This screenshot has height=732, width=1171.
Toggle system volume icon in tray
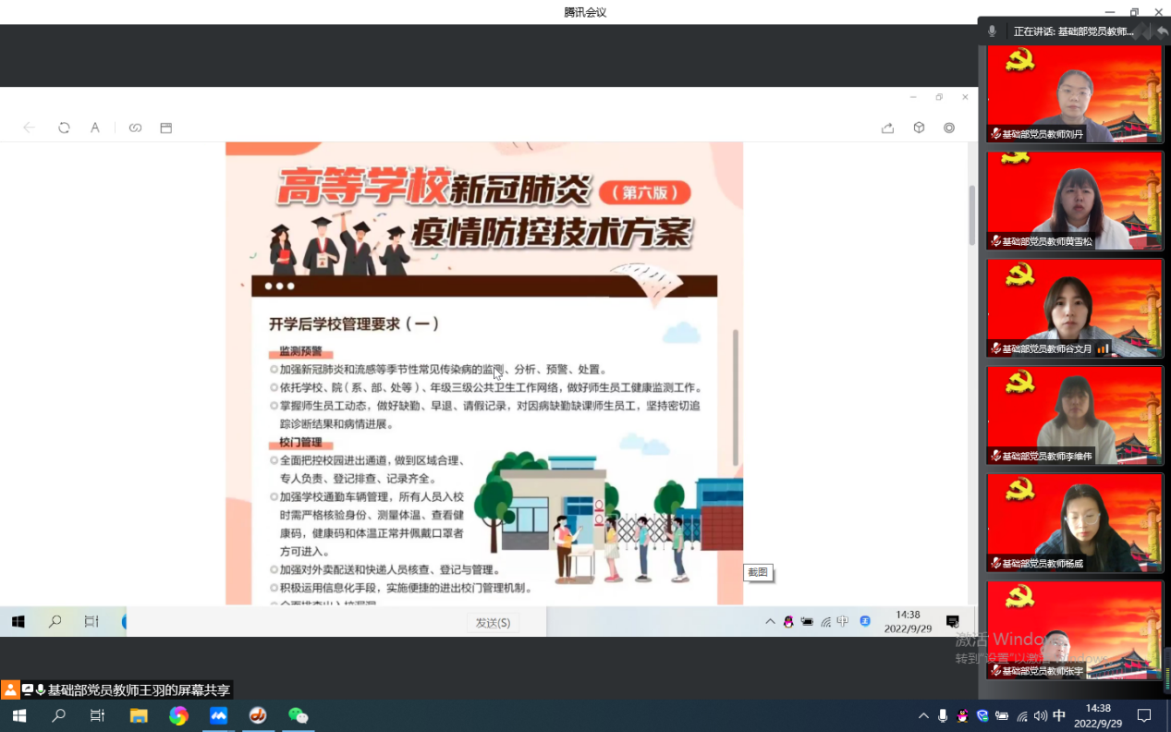[1041, 716]
